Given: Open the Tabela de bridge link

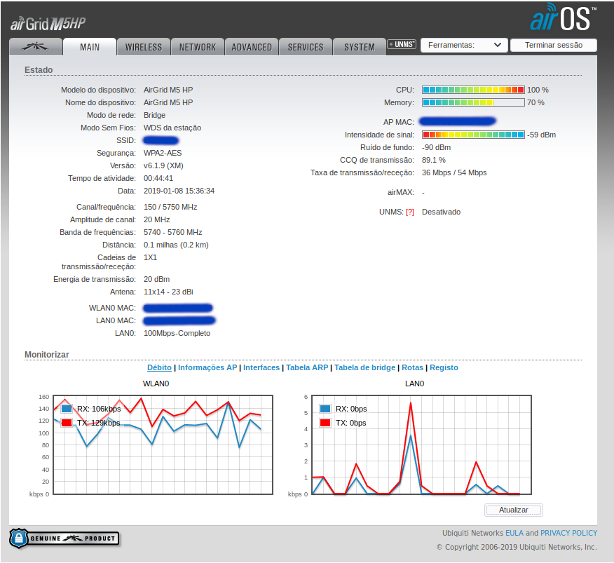Looking at the screenshot, I should pyautogui.click(x=364, y=367).
